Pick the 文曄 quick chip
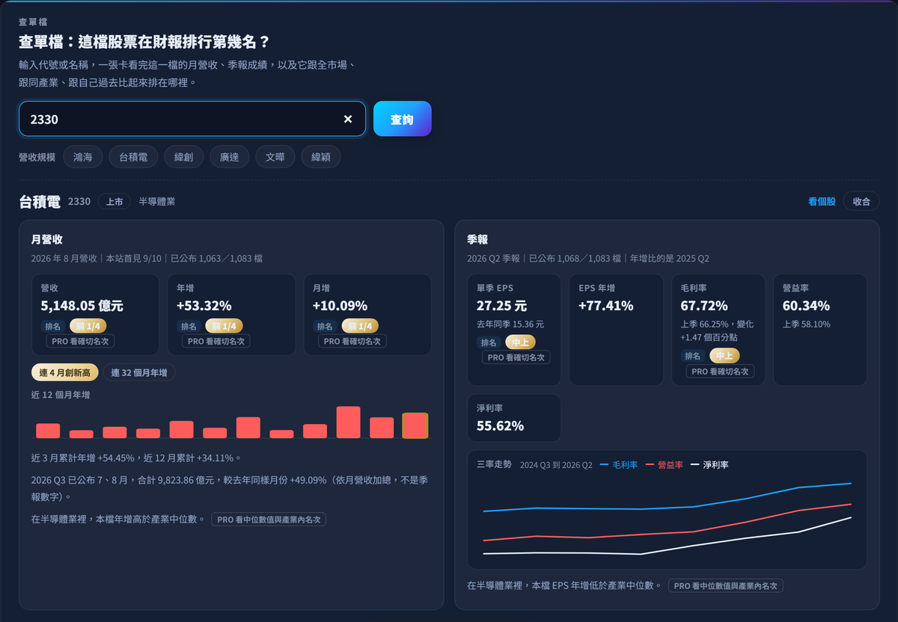This screenshot has height=622, width=898. click(x=275, y=157)
